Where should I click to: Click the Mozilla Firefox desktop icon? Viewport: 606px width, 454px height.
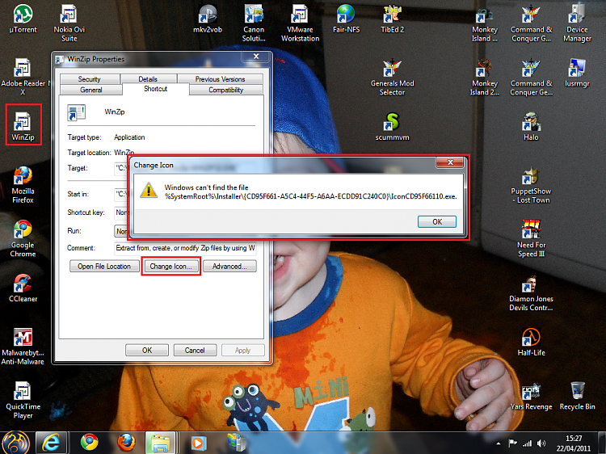pyautogui.click(x=23, y=185)
